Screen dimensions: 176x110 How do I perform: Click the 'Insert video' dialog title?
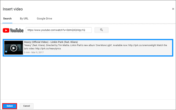[13, 9]
